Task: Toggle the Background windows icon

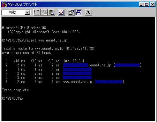Action: pyautogui.click(x=79, y=12)
